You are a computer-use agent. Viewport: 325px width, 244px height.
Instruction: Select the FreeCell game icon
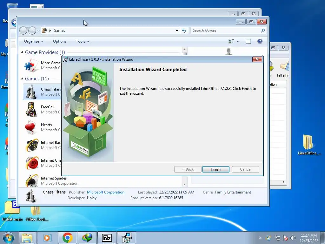pyautogui.click(x=31, y=110)
